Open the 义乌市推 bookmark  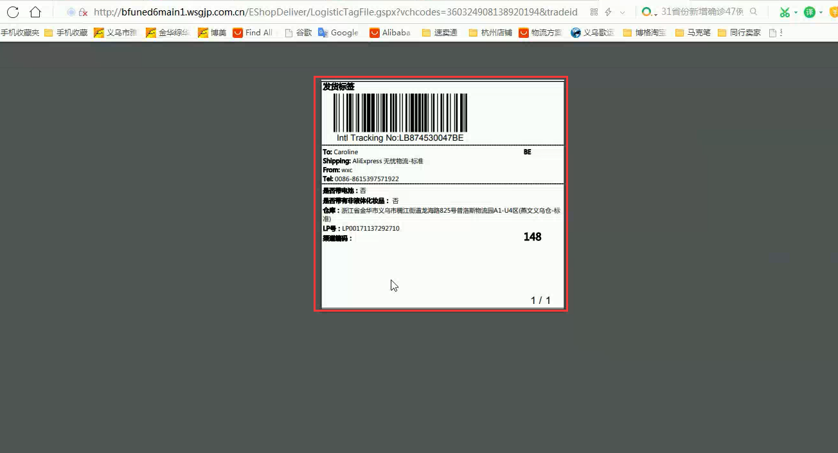[116, 33]
